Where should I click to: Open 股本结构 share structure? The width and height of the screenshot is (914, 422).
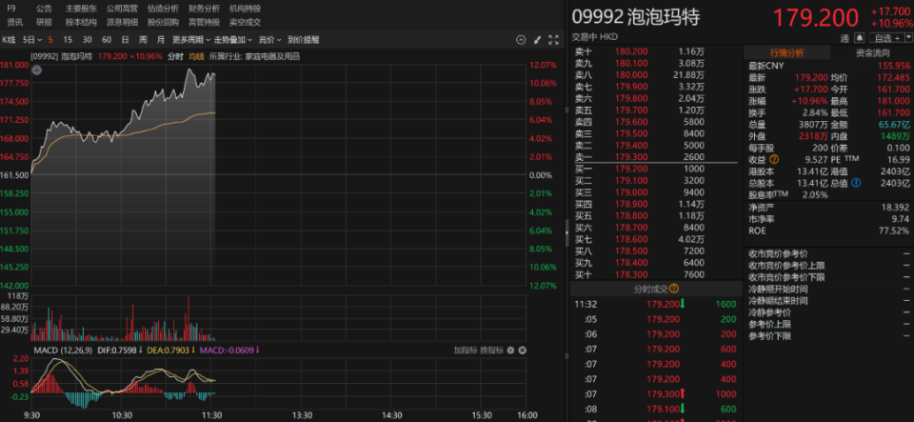point(81,23)
